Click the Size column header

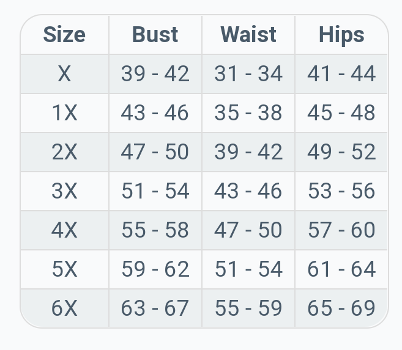click(64, 35)
